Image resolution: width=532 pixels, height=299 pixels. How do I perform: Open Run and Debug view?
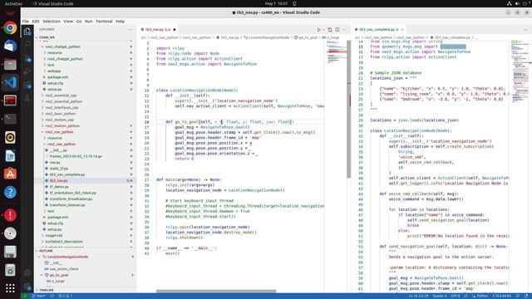coord(27,71)
